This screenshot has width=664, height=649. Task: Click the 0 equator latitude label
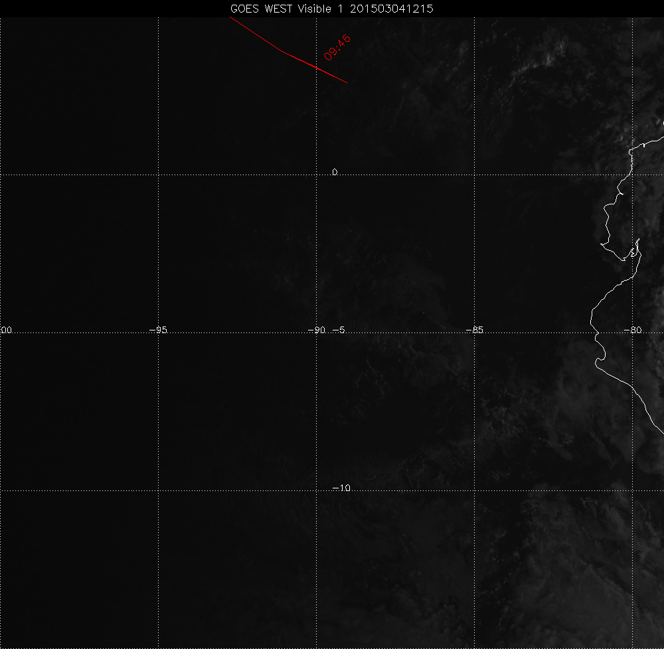click(x=335, y=172)
